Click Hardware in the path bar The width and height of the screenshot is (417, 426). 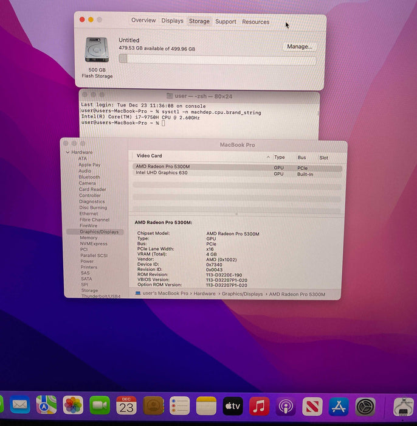[x=204, y=294]
